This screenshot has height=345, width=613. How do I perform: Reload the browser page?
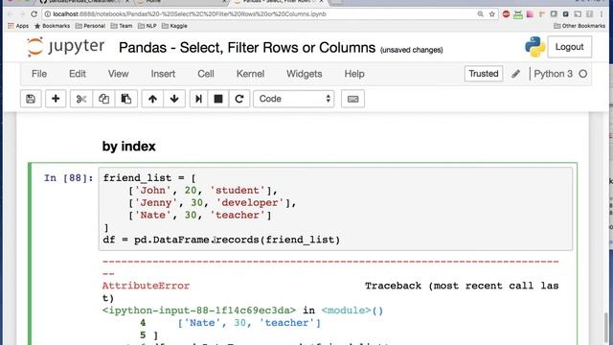tap(34, 14)
